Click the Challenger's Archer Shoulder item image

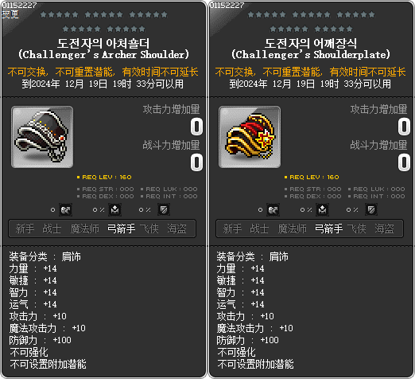click(x=42, y=137)
